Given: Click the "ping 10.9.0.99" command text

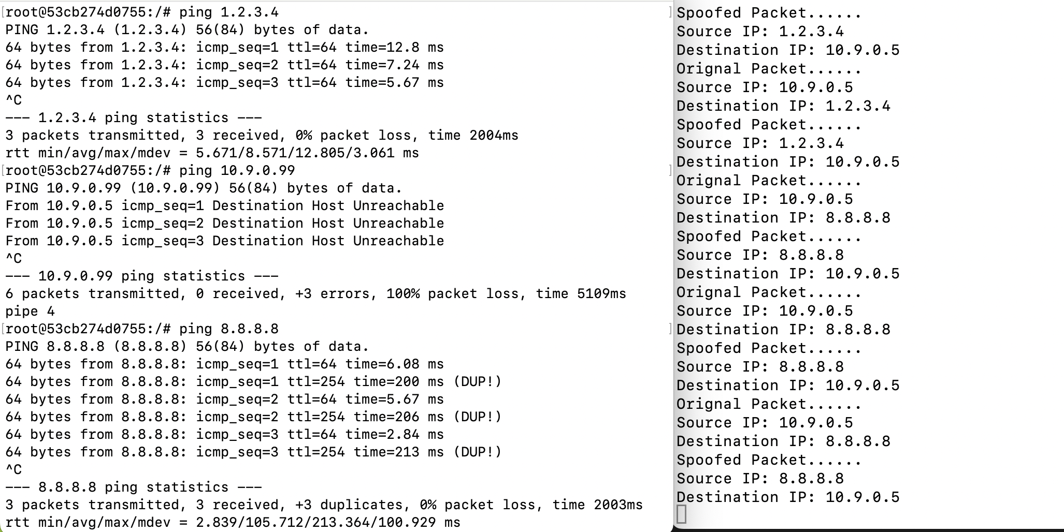Looking at the screenshot, I should (x=237, y=171).
